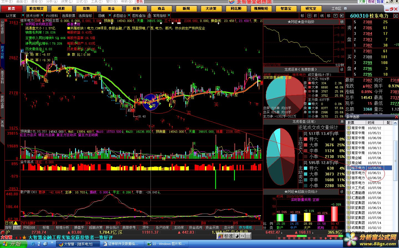The height and width of the screenshot is (248, 399).
Task: Select the highlighted 桂东电力 10/06/08 row
Action: [x=369, y=168]
